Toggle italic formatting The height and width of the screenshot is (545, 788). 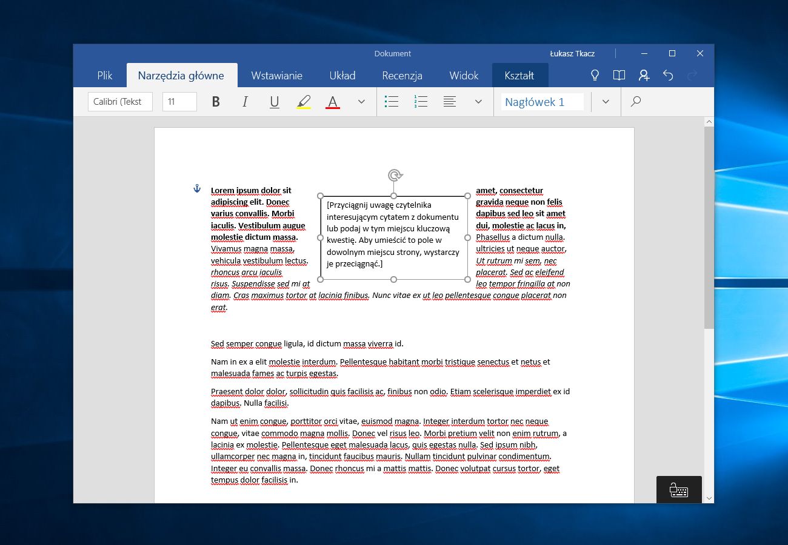pos(245,102)
